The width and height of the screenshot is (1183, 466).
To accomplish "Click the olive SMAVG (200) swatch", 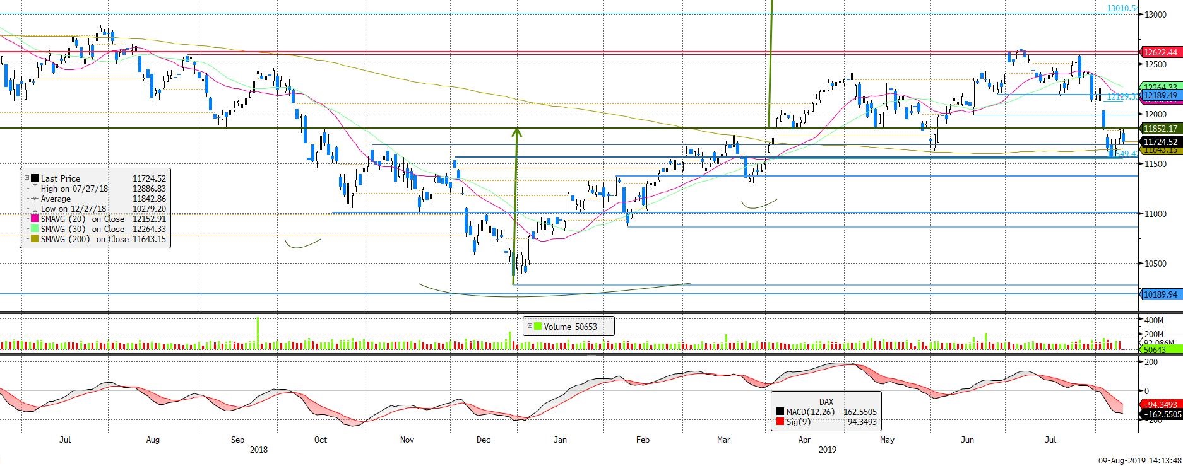I will pyautogui.click(x=35, y=239).
